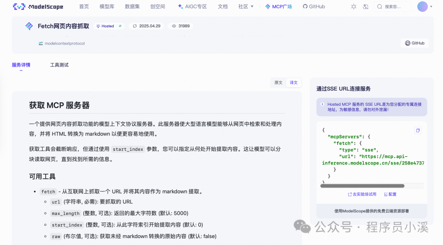Click the ModelScope logo
This screenshot has height=245, width=443.
pos(38,7)
